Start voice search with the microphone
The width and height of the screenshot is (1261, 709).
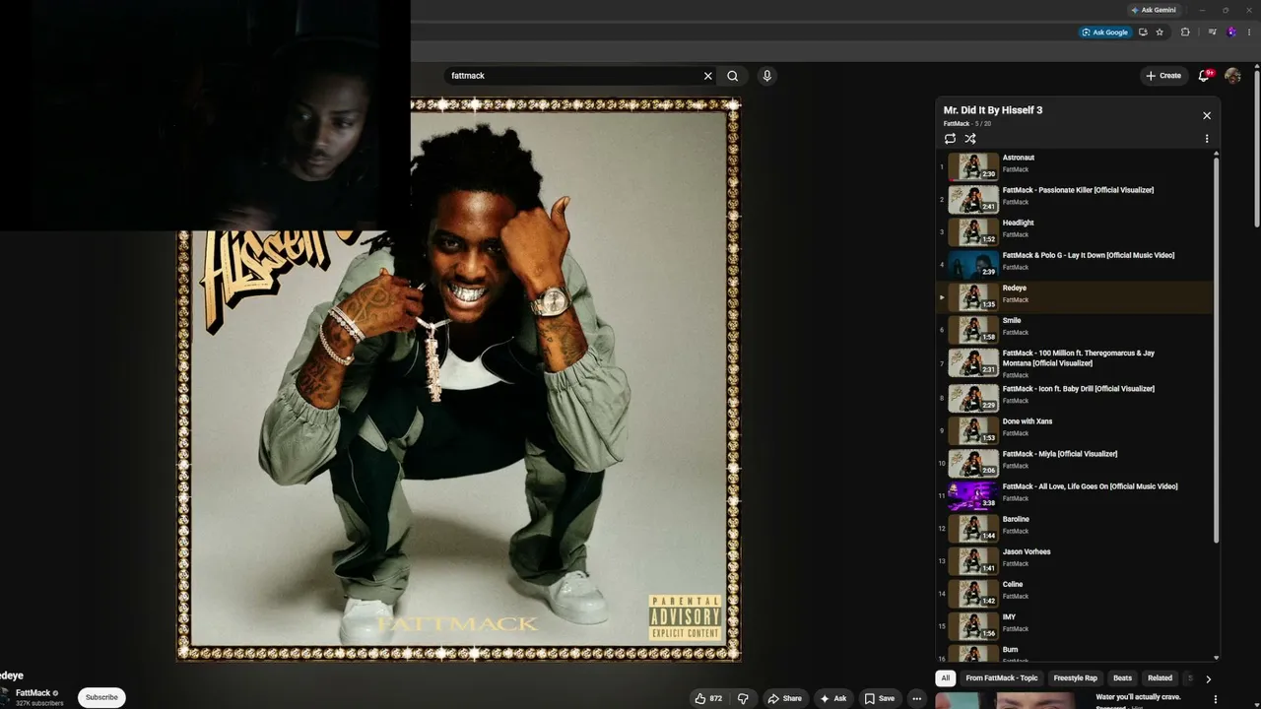tap(766, 76)
